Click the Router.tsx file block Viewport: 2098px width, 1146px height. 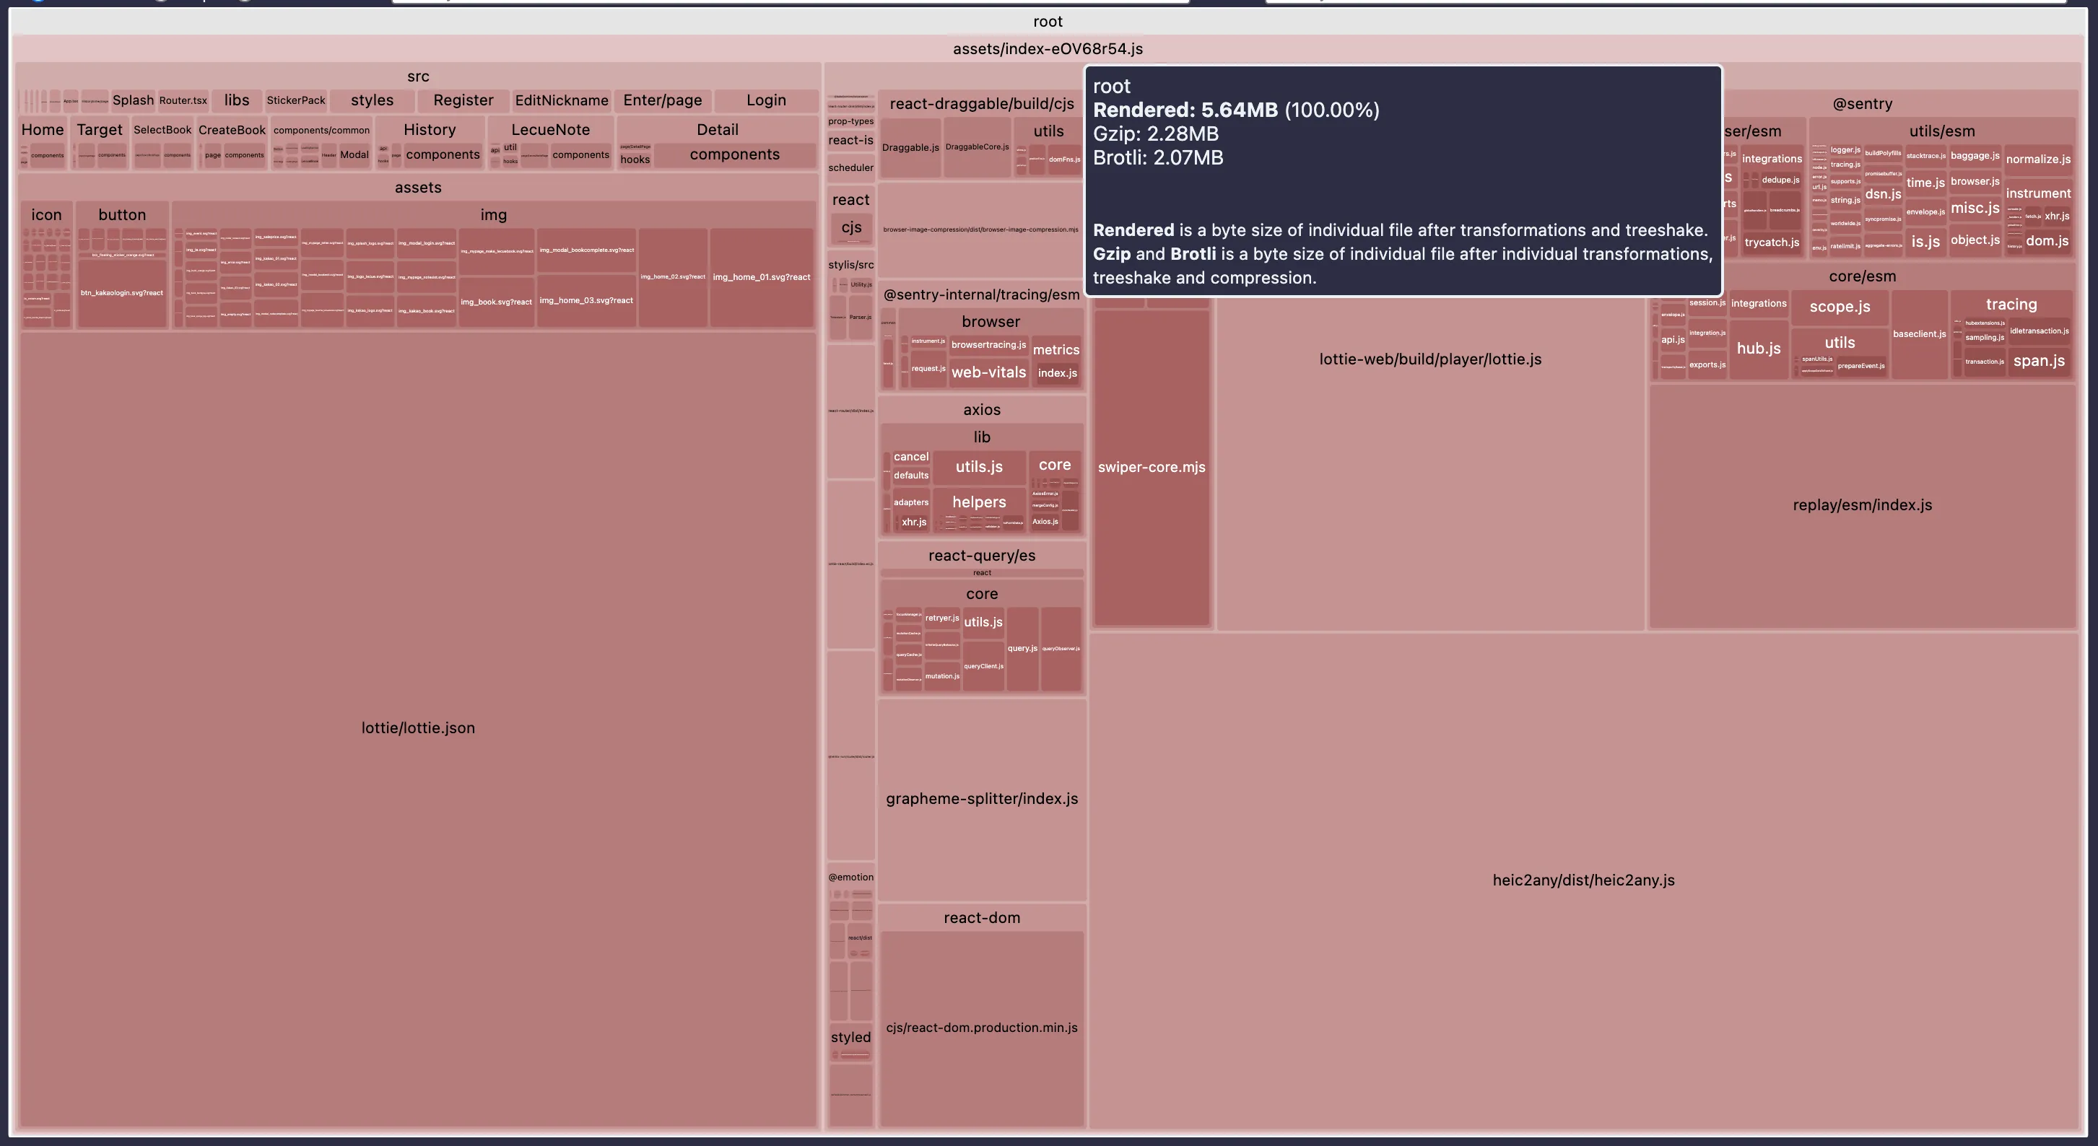click(x=183, y=100)
